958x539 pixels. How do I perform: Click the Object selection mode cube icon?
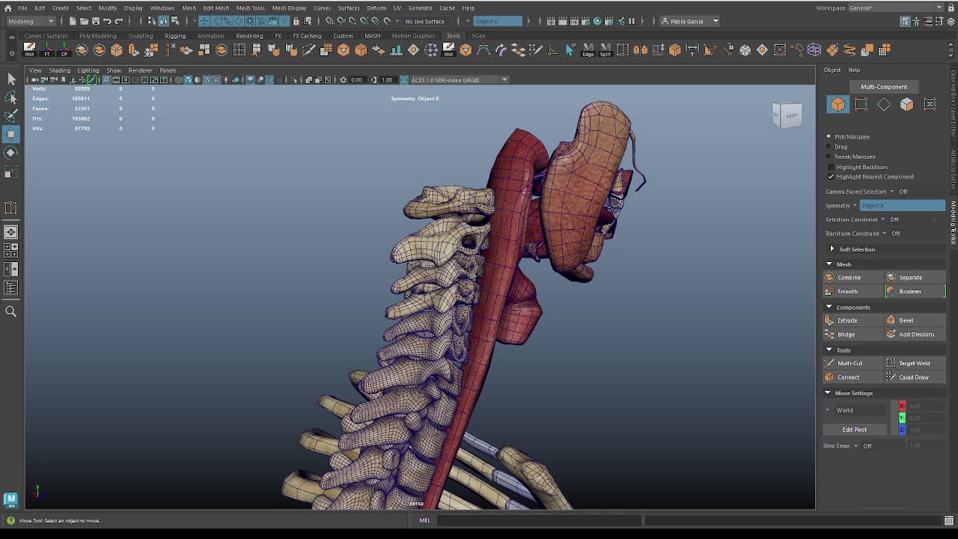838,105
